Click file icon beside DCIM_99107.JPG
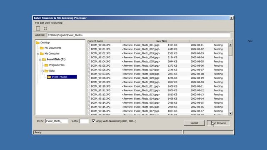The height and width of the screenshot is (150, 267). (x=89, y=74)
